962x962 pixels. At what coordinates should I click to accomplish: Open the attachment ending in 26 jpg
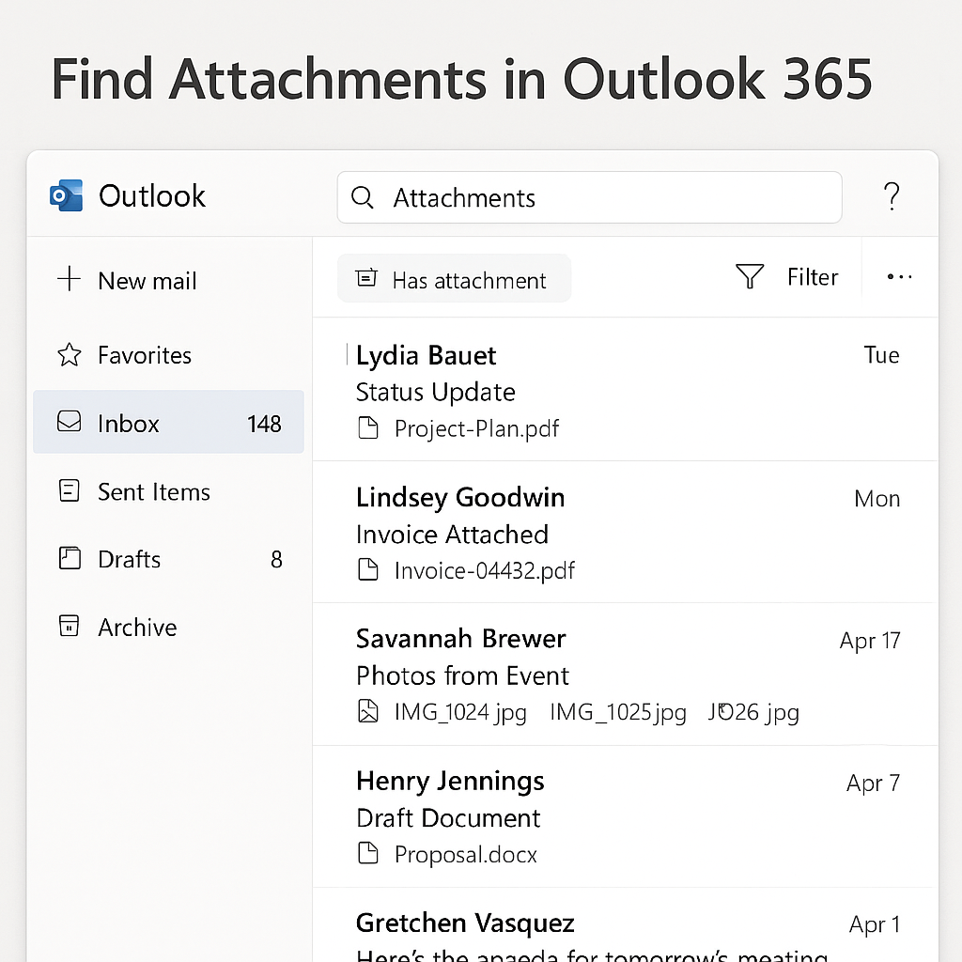coord(753,712)
